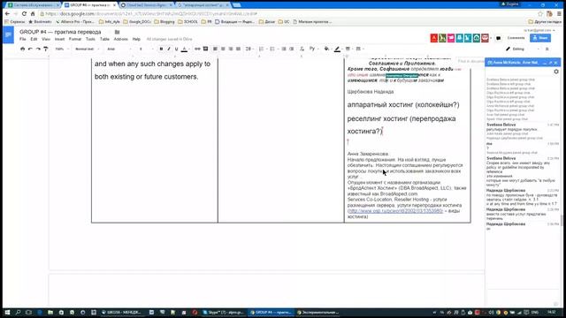Screen dimensions: 566x318
Task: Click the All changes saved in Drive status
Action: 169,39
